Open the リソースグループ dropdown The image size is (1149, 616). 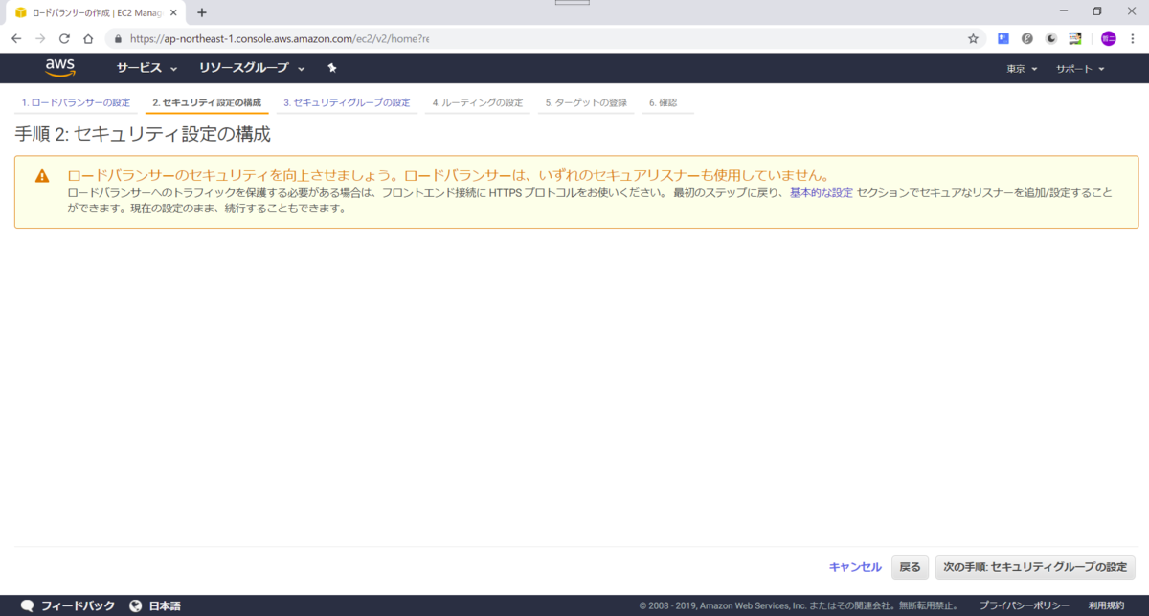pos(243,67)
